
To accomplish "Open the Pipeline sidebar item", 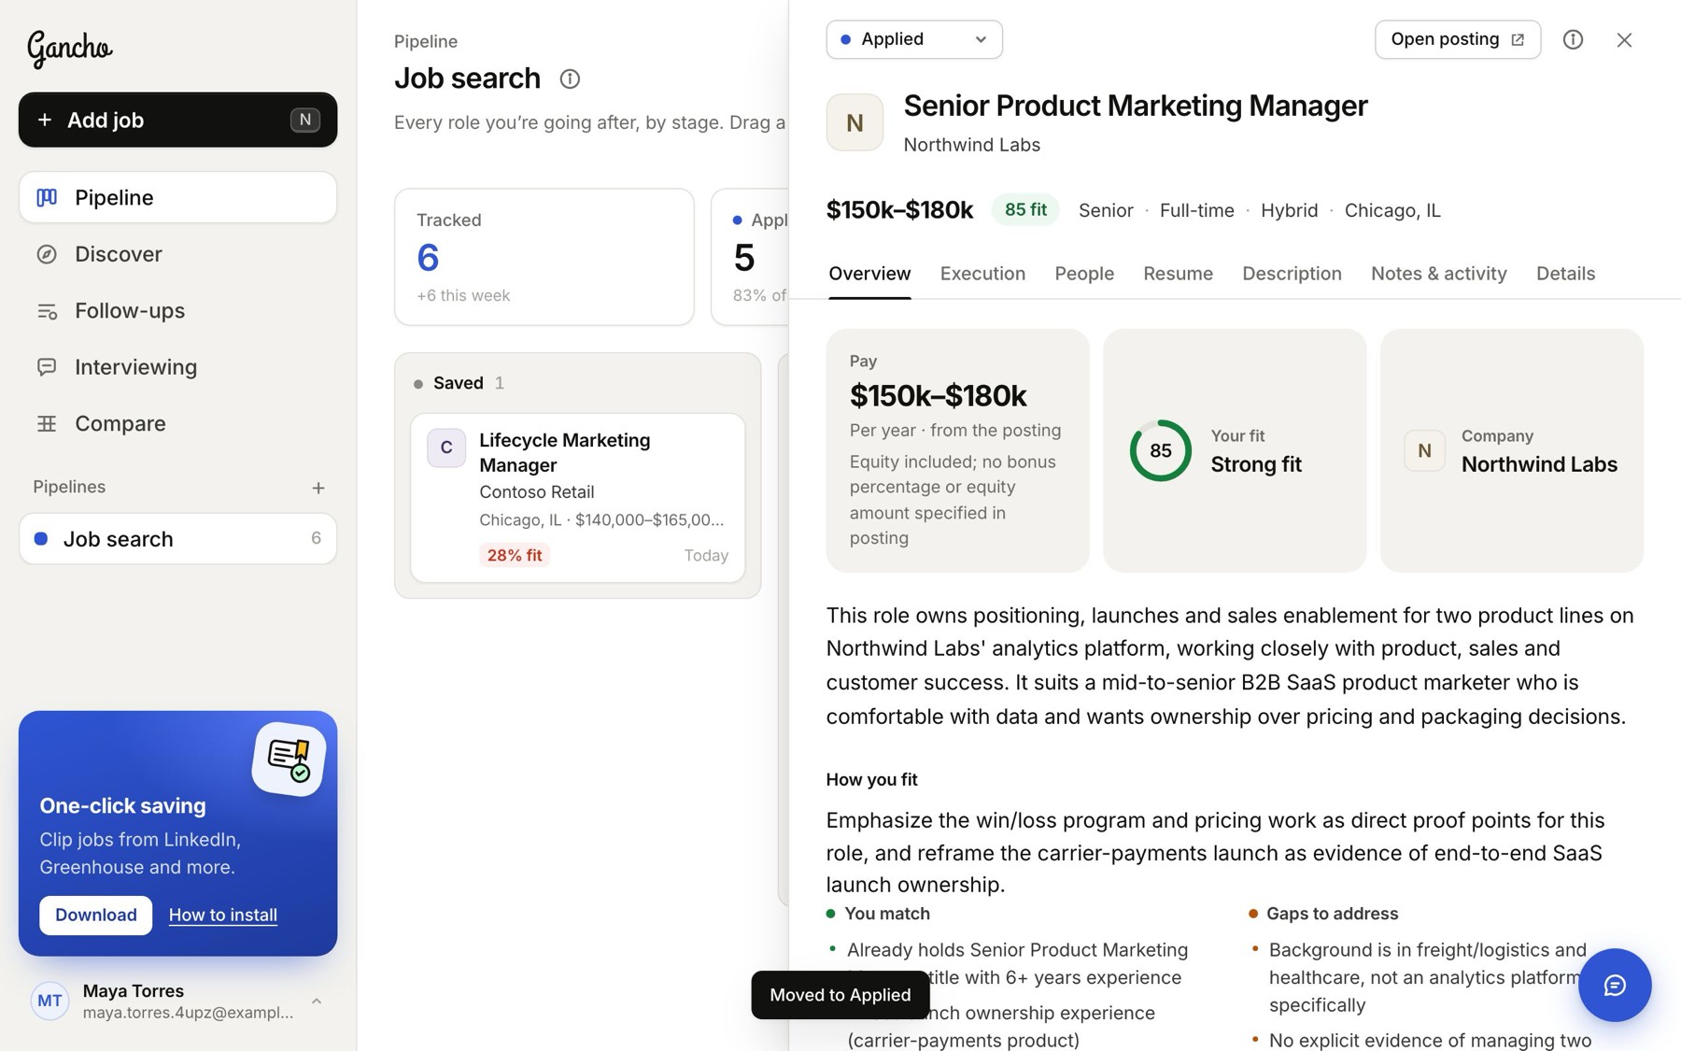I will tap(177, 197).
